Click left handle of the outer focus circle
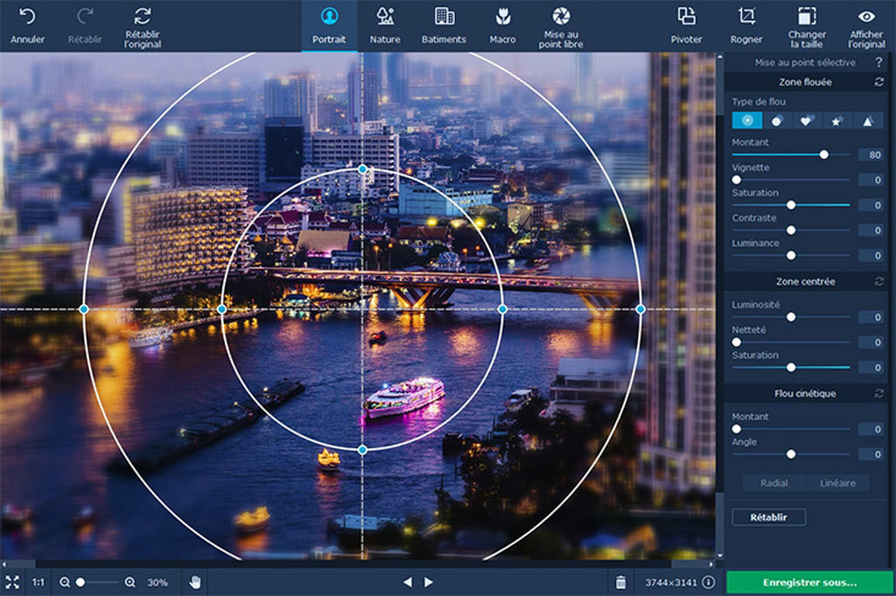Screen dimensions: 896x596 [x=84, y=308]
